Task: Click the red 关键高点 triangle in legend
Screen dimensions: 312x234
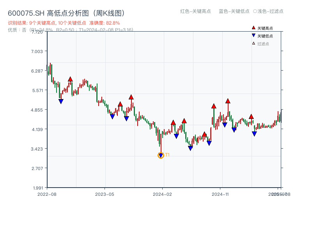Action: pyautogui.click(x=253, y=28)
